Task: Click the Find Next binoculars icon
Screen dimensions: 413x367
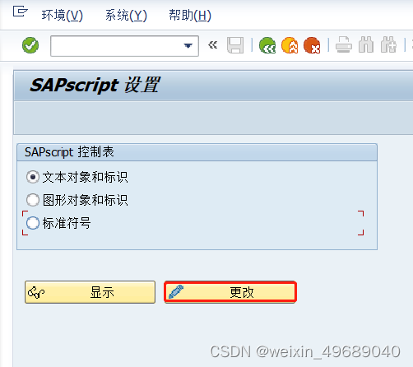Action: coord(388,44)
